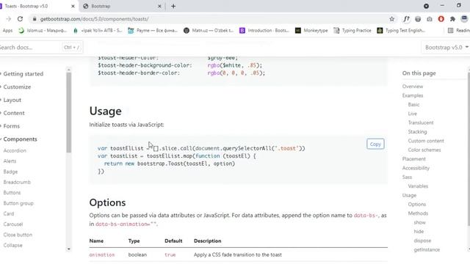
Task: Open the Islom.uz bookmark
Action: tap(43, 30)
